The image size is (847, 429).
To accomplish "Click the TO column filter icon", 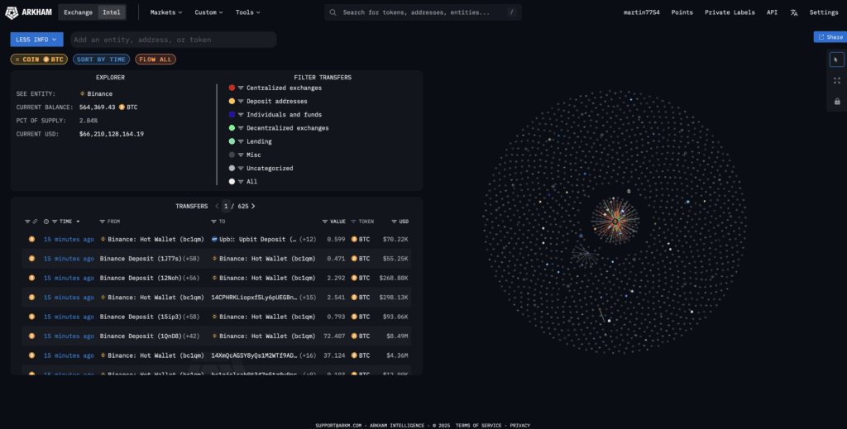I will coord(214,222).
